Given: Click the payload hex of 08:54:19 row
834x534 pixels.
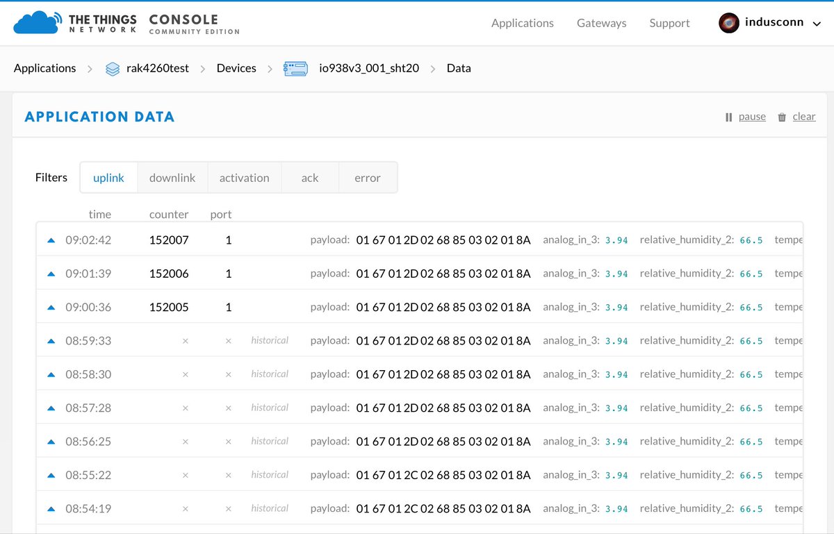Looking at the screenshot, I should tap(443, 508).
